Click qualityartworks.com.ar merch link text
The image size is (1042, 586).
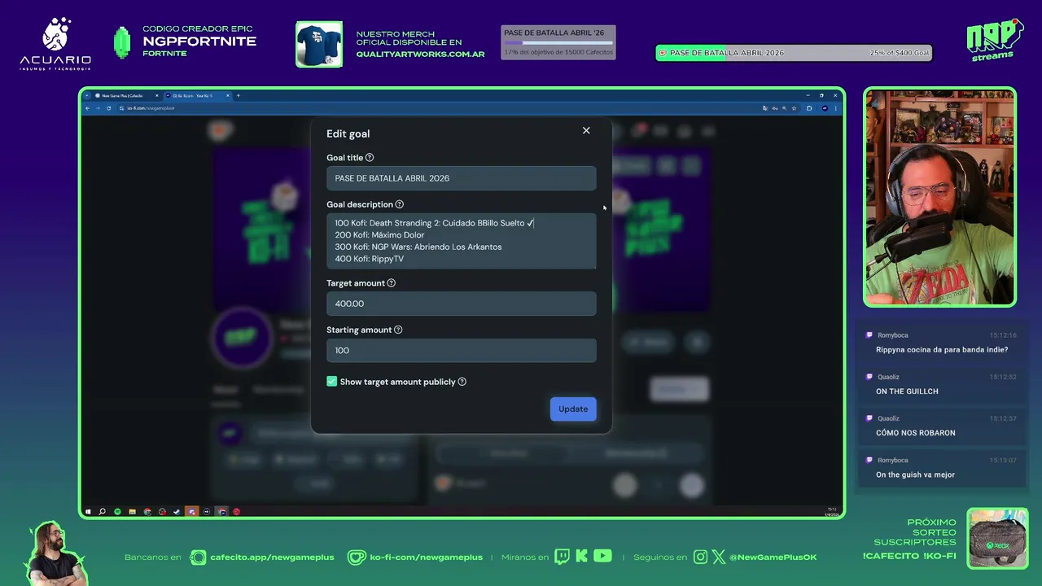pos(420,55)
